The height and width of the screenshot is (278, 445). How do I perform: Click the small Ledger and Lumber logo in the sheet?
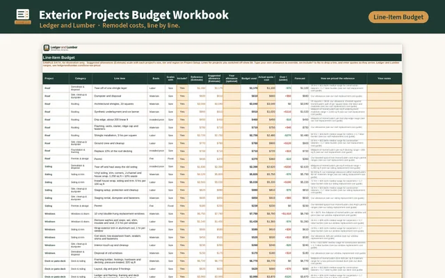60,48
